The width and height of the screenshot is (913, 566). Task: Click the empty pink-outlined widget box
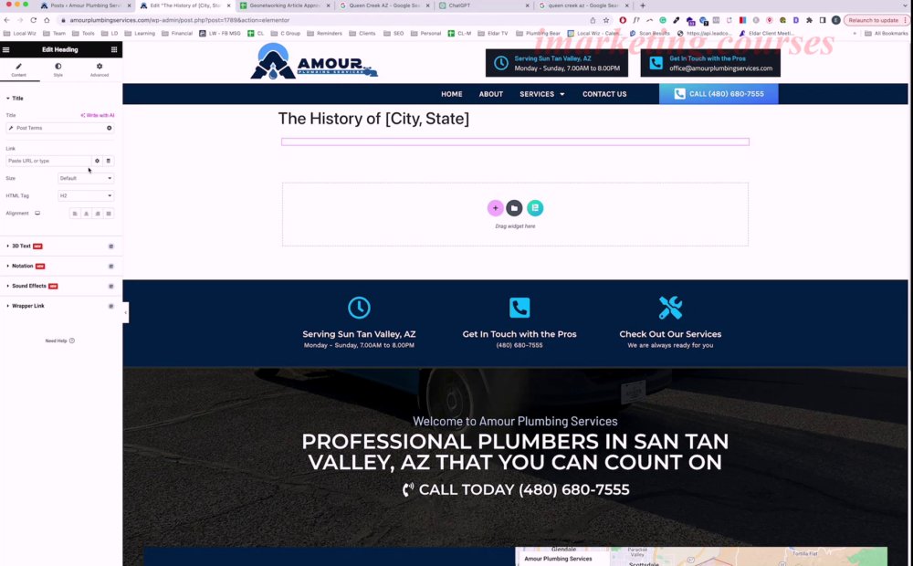point(515,141)
